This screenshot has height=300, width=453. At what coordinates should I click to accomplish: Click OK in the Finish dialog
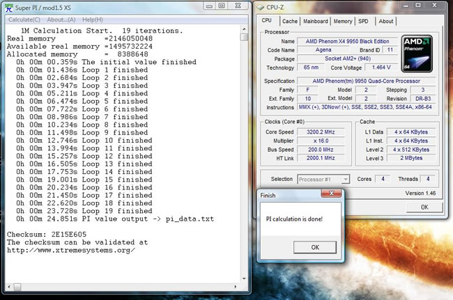(315, 247)
